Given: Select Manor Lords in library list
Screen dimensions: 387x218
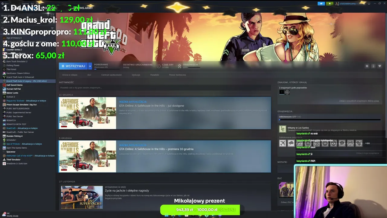Looking at the screenshot, I should click(12, 93).
